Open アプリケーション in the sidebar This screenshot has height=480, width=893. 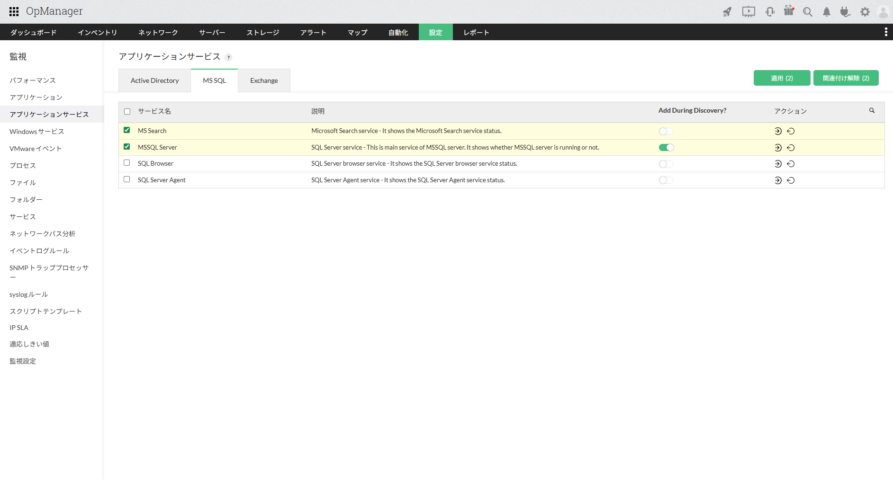click(36, 98)
